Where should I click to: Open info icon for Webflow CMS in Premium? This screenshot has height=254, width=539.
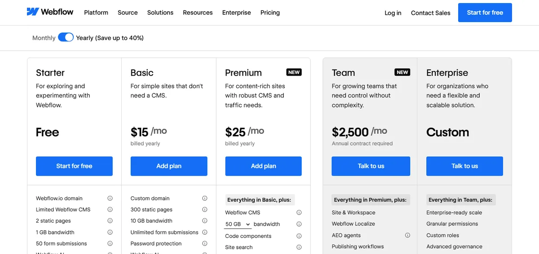[299, 212]
